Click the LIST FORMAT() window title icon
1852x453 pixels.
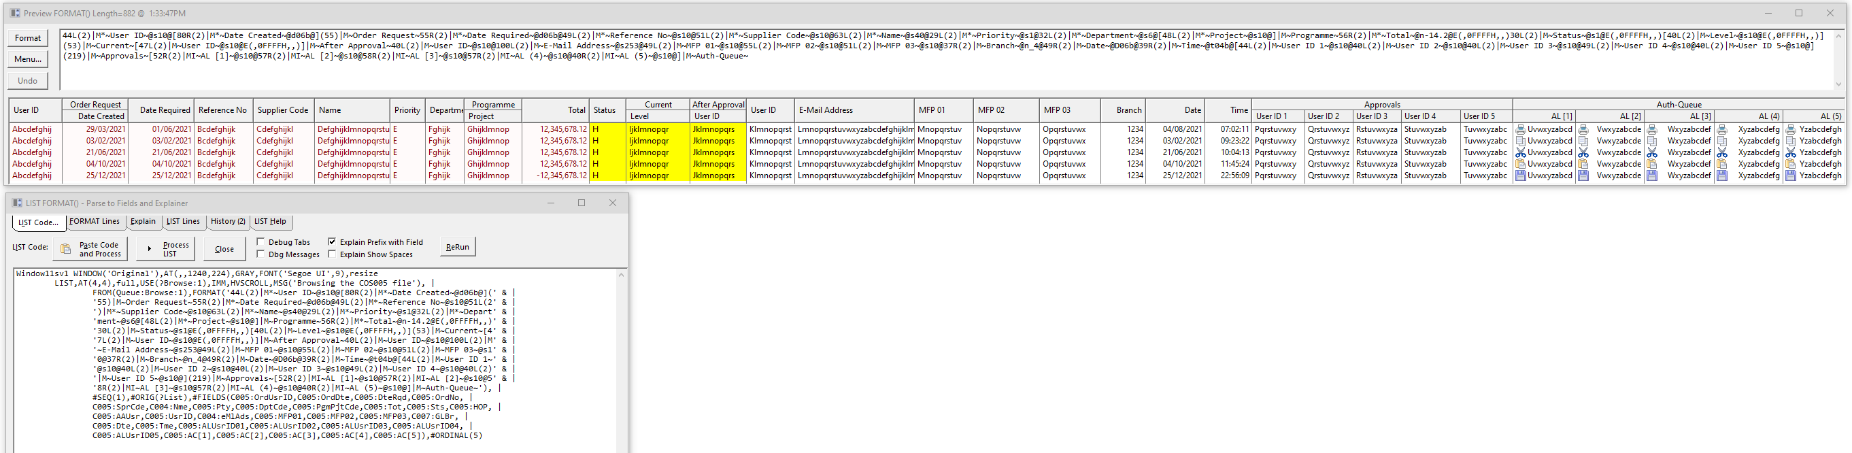coord(17,203)
